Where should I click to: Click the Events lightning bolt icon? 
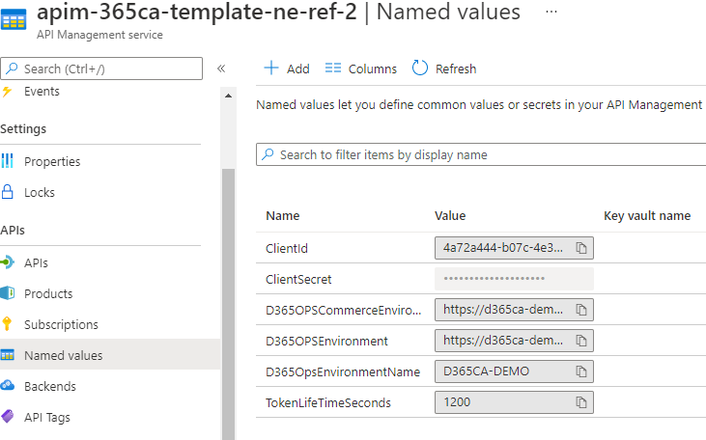pos(7,92)
